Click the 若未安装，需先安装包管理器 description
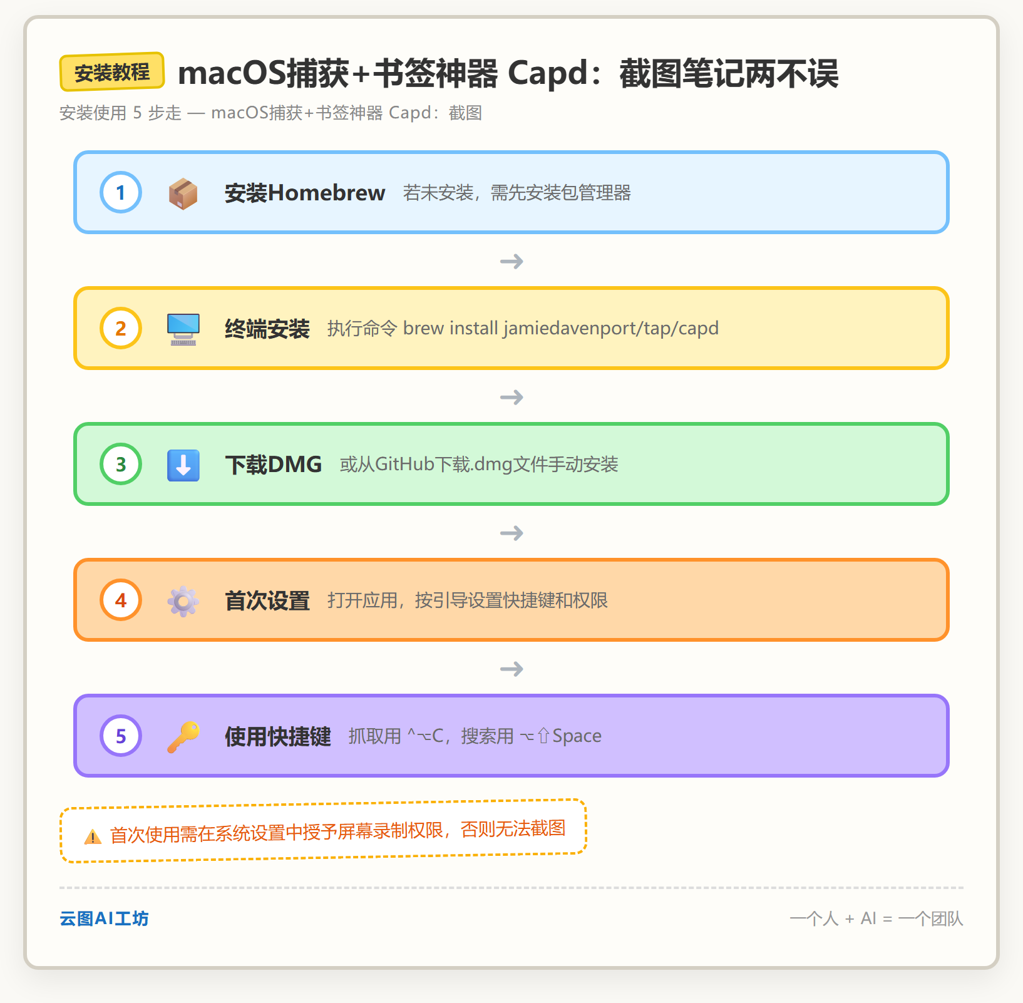Screen dimensions: 1023x1003 [x=517, y=193]
